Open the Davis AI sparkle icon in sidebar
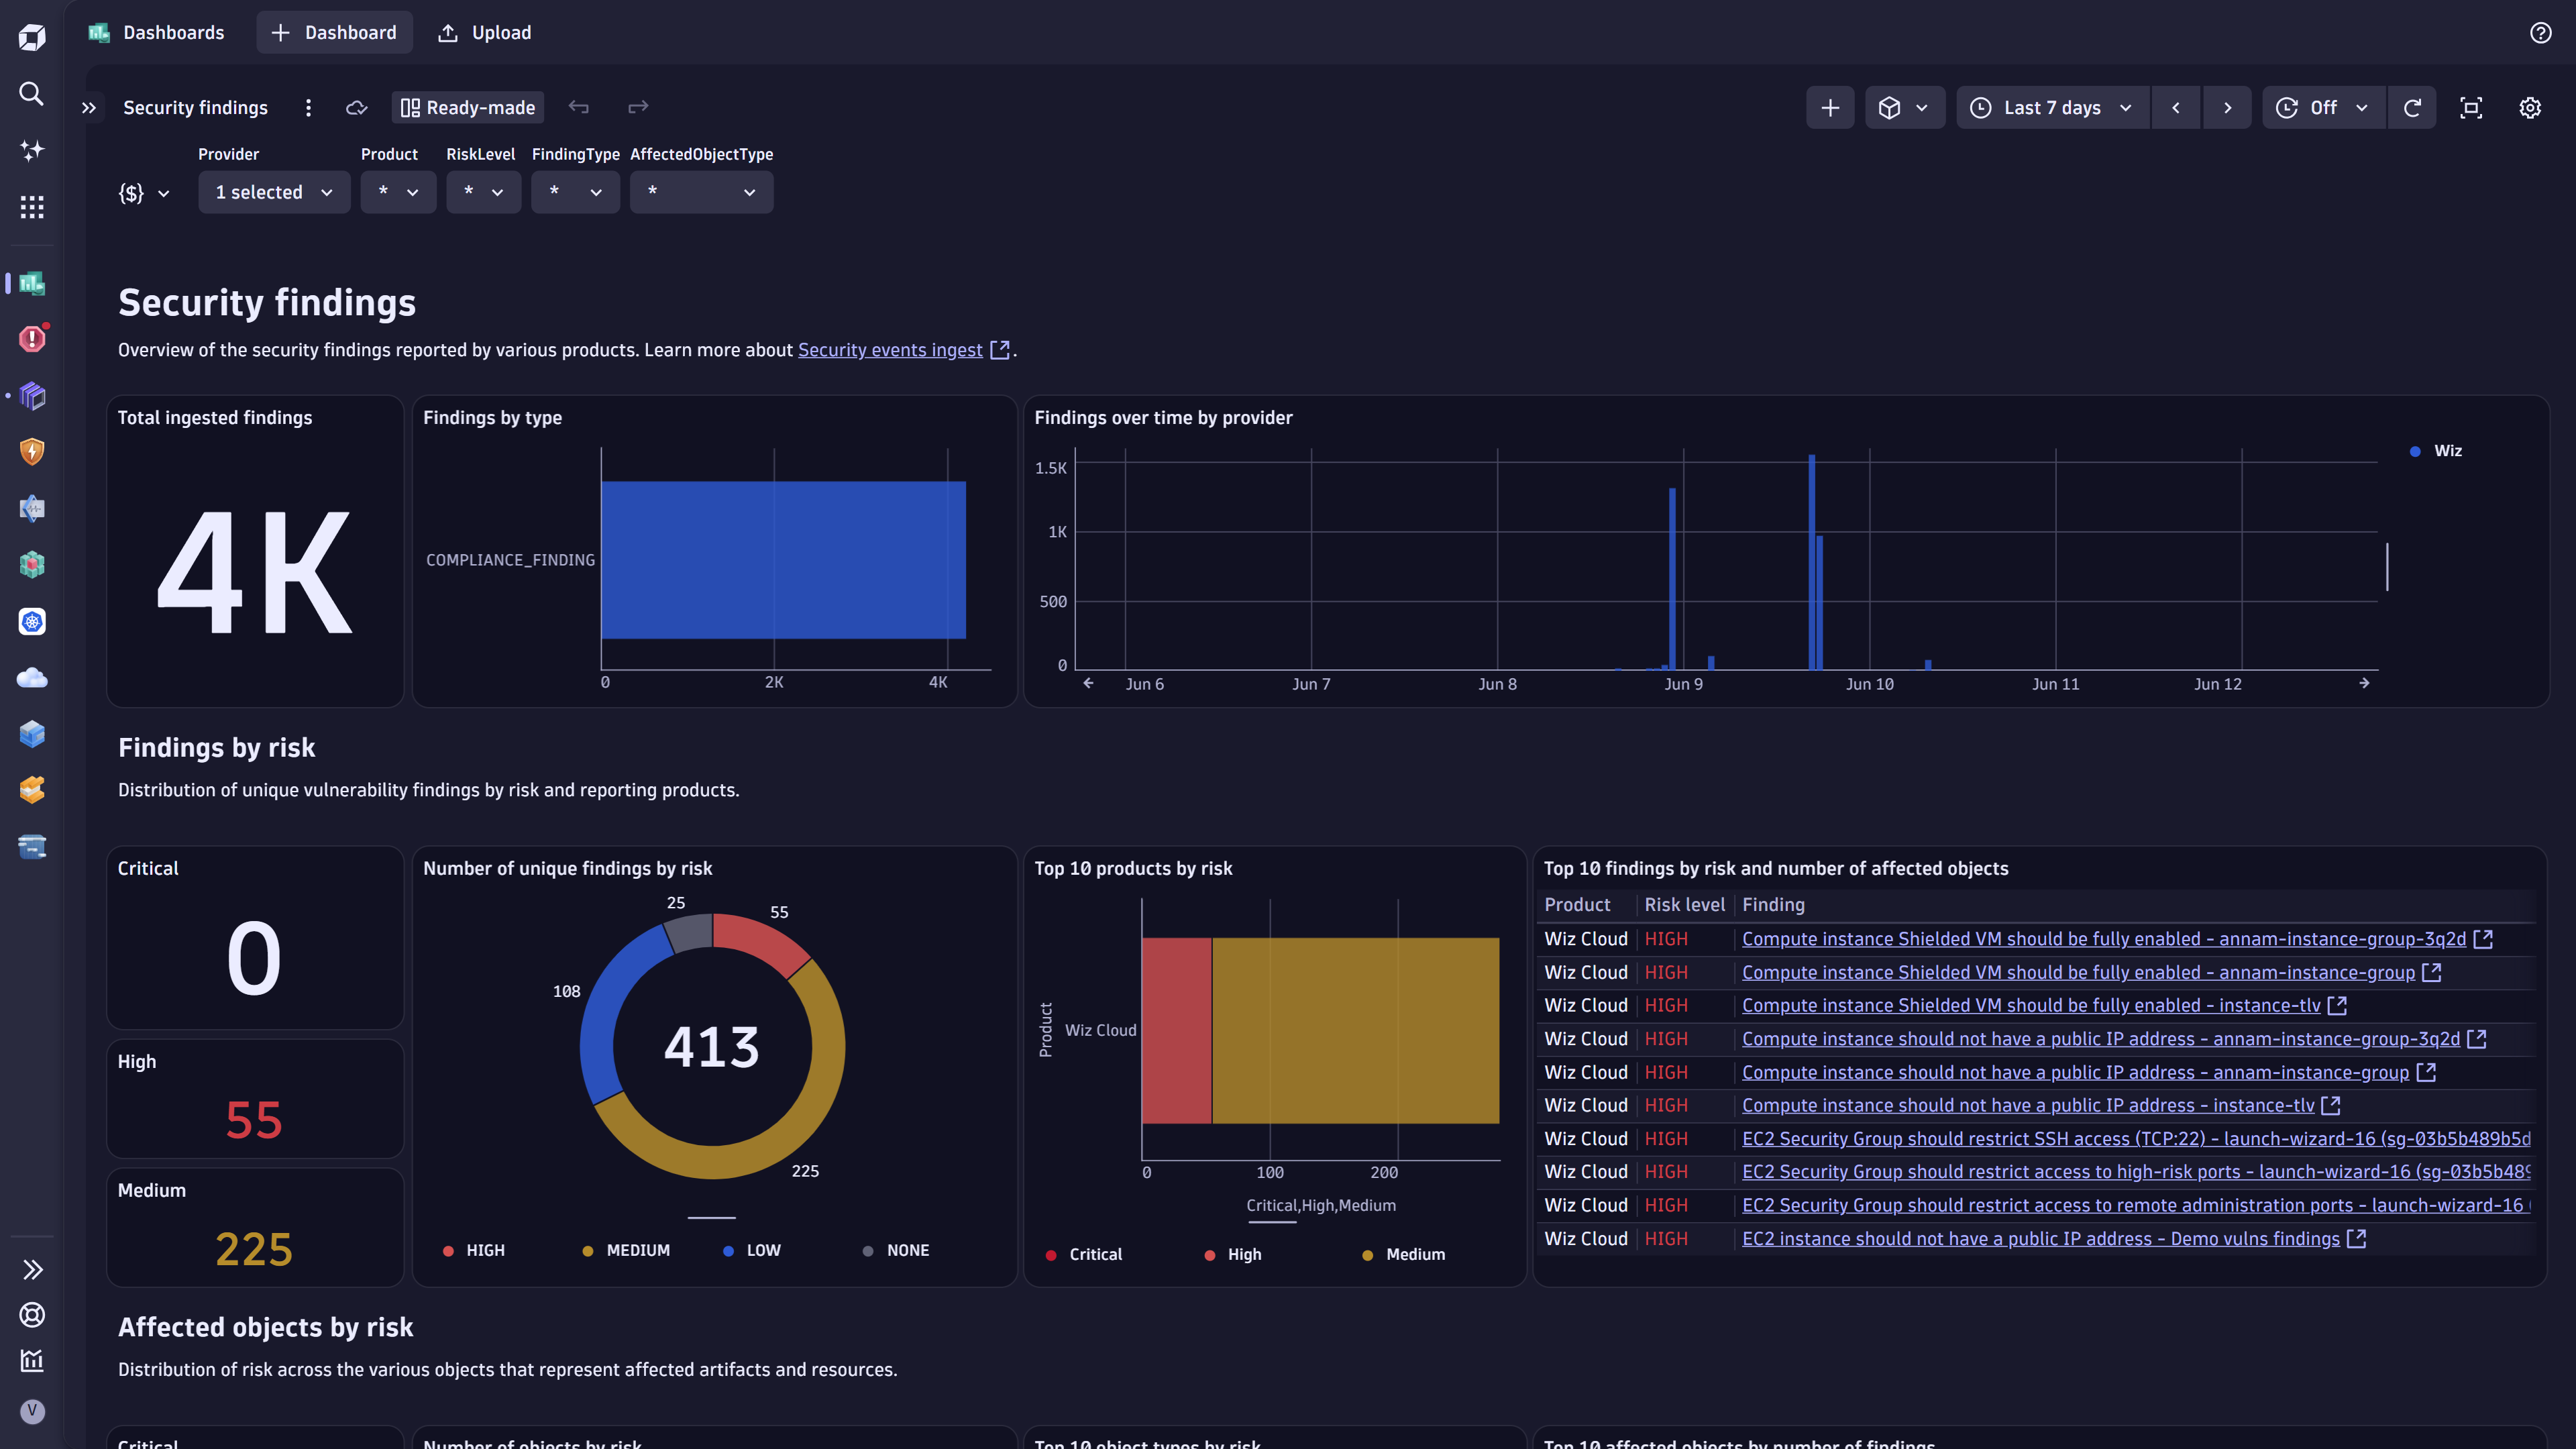 click(x=32, y=150)
